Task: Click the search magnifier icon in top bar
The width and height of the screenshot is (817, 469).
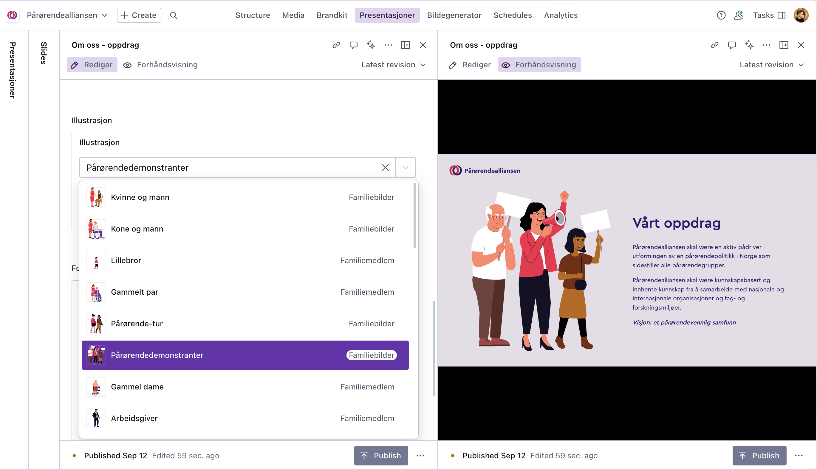Action: point(174,15)
